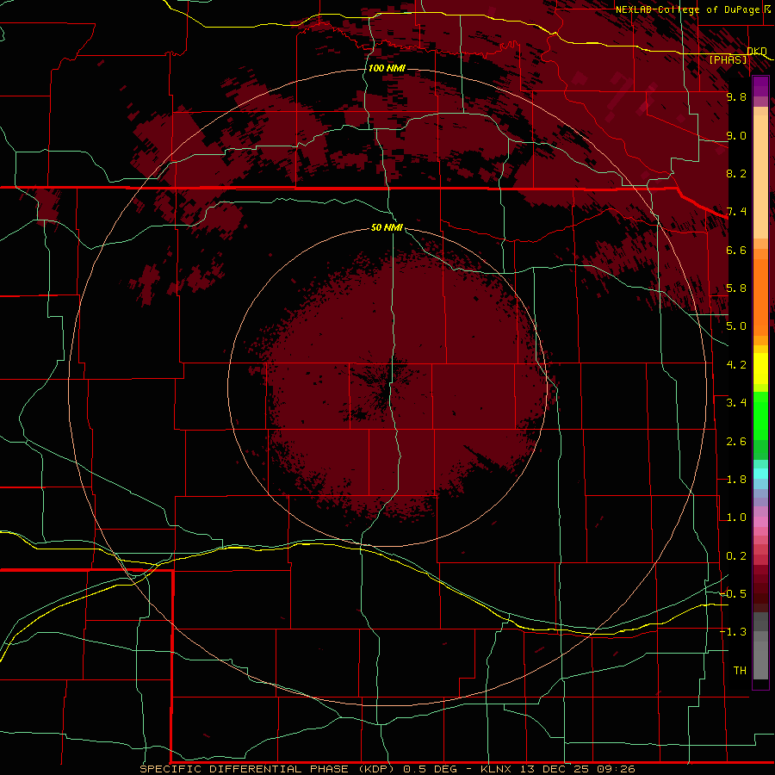Click the 5.0 value on color scale
775x775 pixels.
[736, 326]
